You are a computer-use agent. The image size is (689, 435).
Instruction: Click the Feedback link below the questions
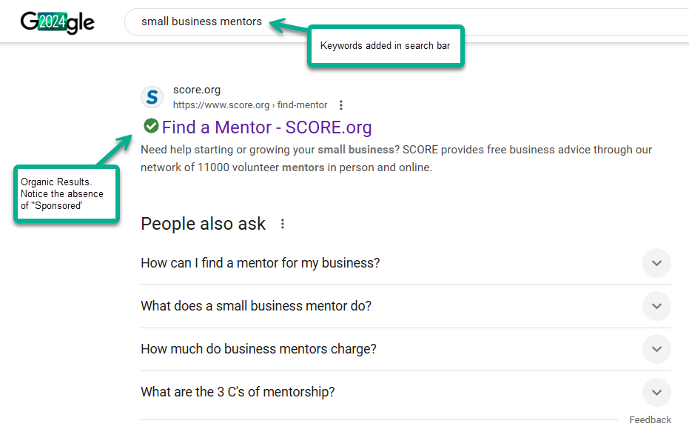650,420
